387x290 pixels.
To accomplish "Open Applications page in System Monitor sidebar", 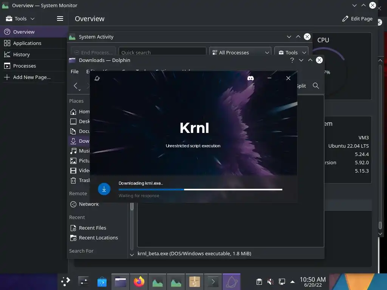I will pyautogui.click(x=34, y=43).
